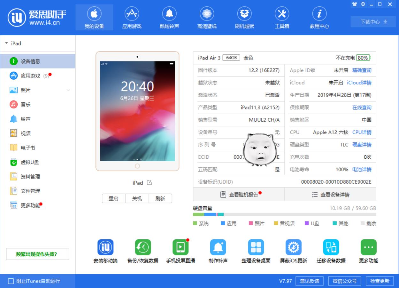
Task: Open the 教程中心 tutorial center
Action: [319, 17]
